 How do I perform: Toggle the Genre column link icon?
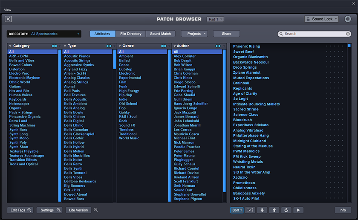pyautogui.click(x=164, y=46)
